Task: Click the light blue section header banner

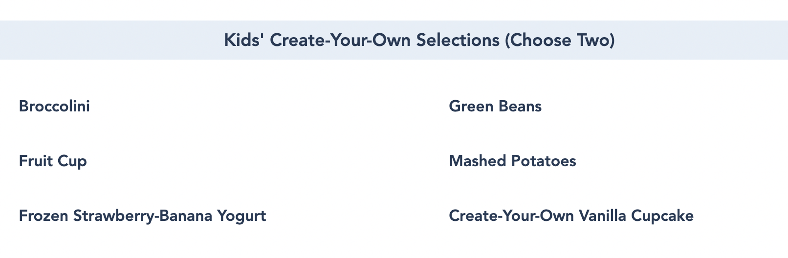Action: coord(394,40)
